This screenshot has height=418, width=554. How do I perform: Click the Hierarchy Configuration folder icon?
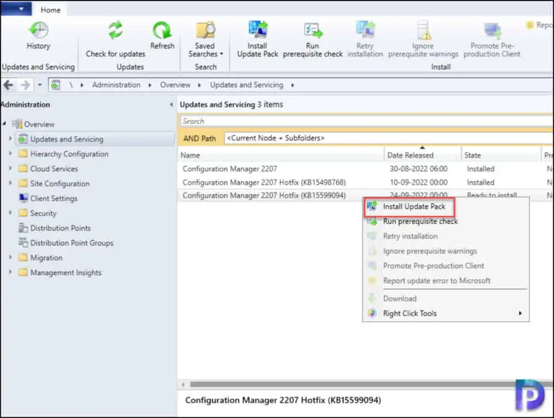[x=23, y=154]
